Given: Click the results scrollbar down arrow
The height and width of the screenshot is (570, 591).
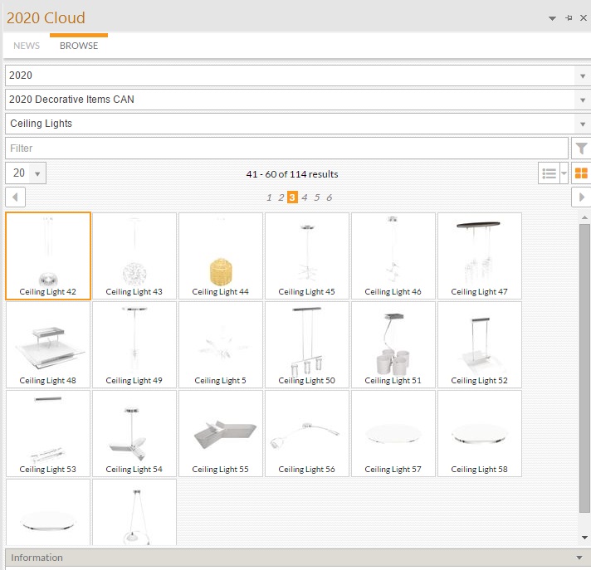Looking at the screenshot, I should 584,538.
